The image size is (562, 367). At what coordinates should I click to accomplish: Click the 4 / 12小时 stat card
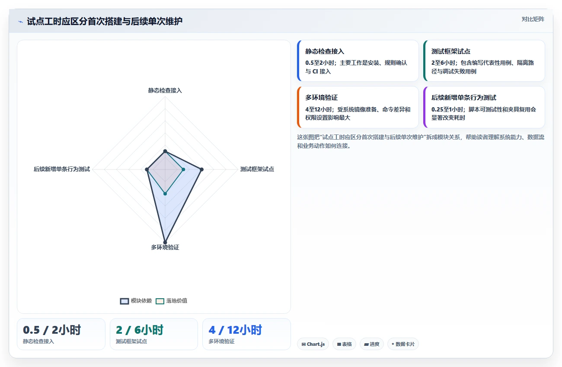coord(246,334)
